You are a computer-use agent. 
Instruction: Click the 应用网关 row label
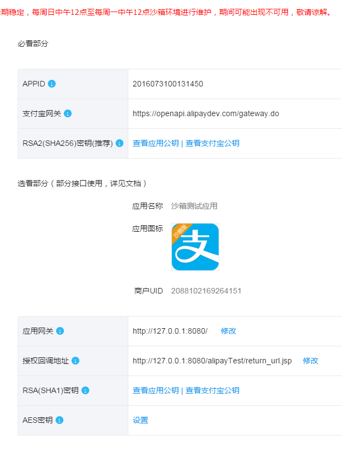[38, 331]
